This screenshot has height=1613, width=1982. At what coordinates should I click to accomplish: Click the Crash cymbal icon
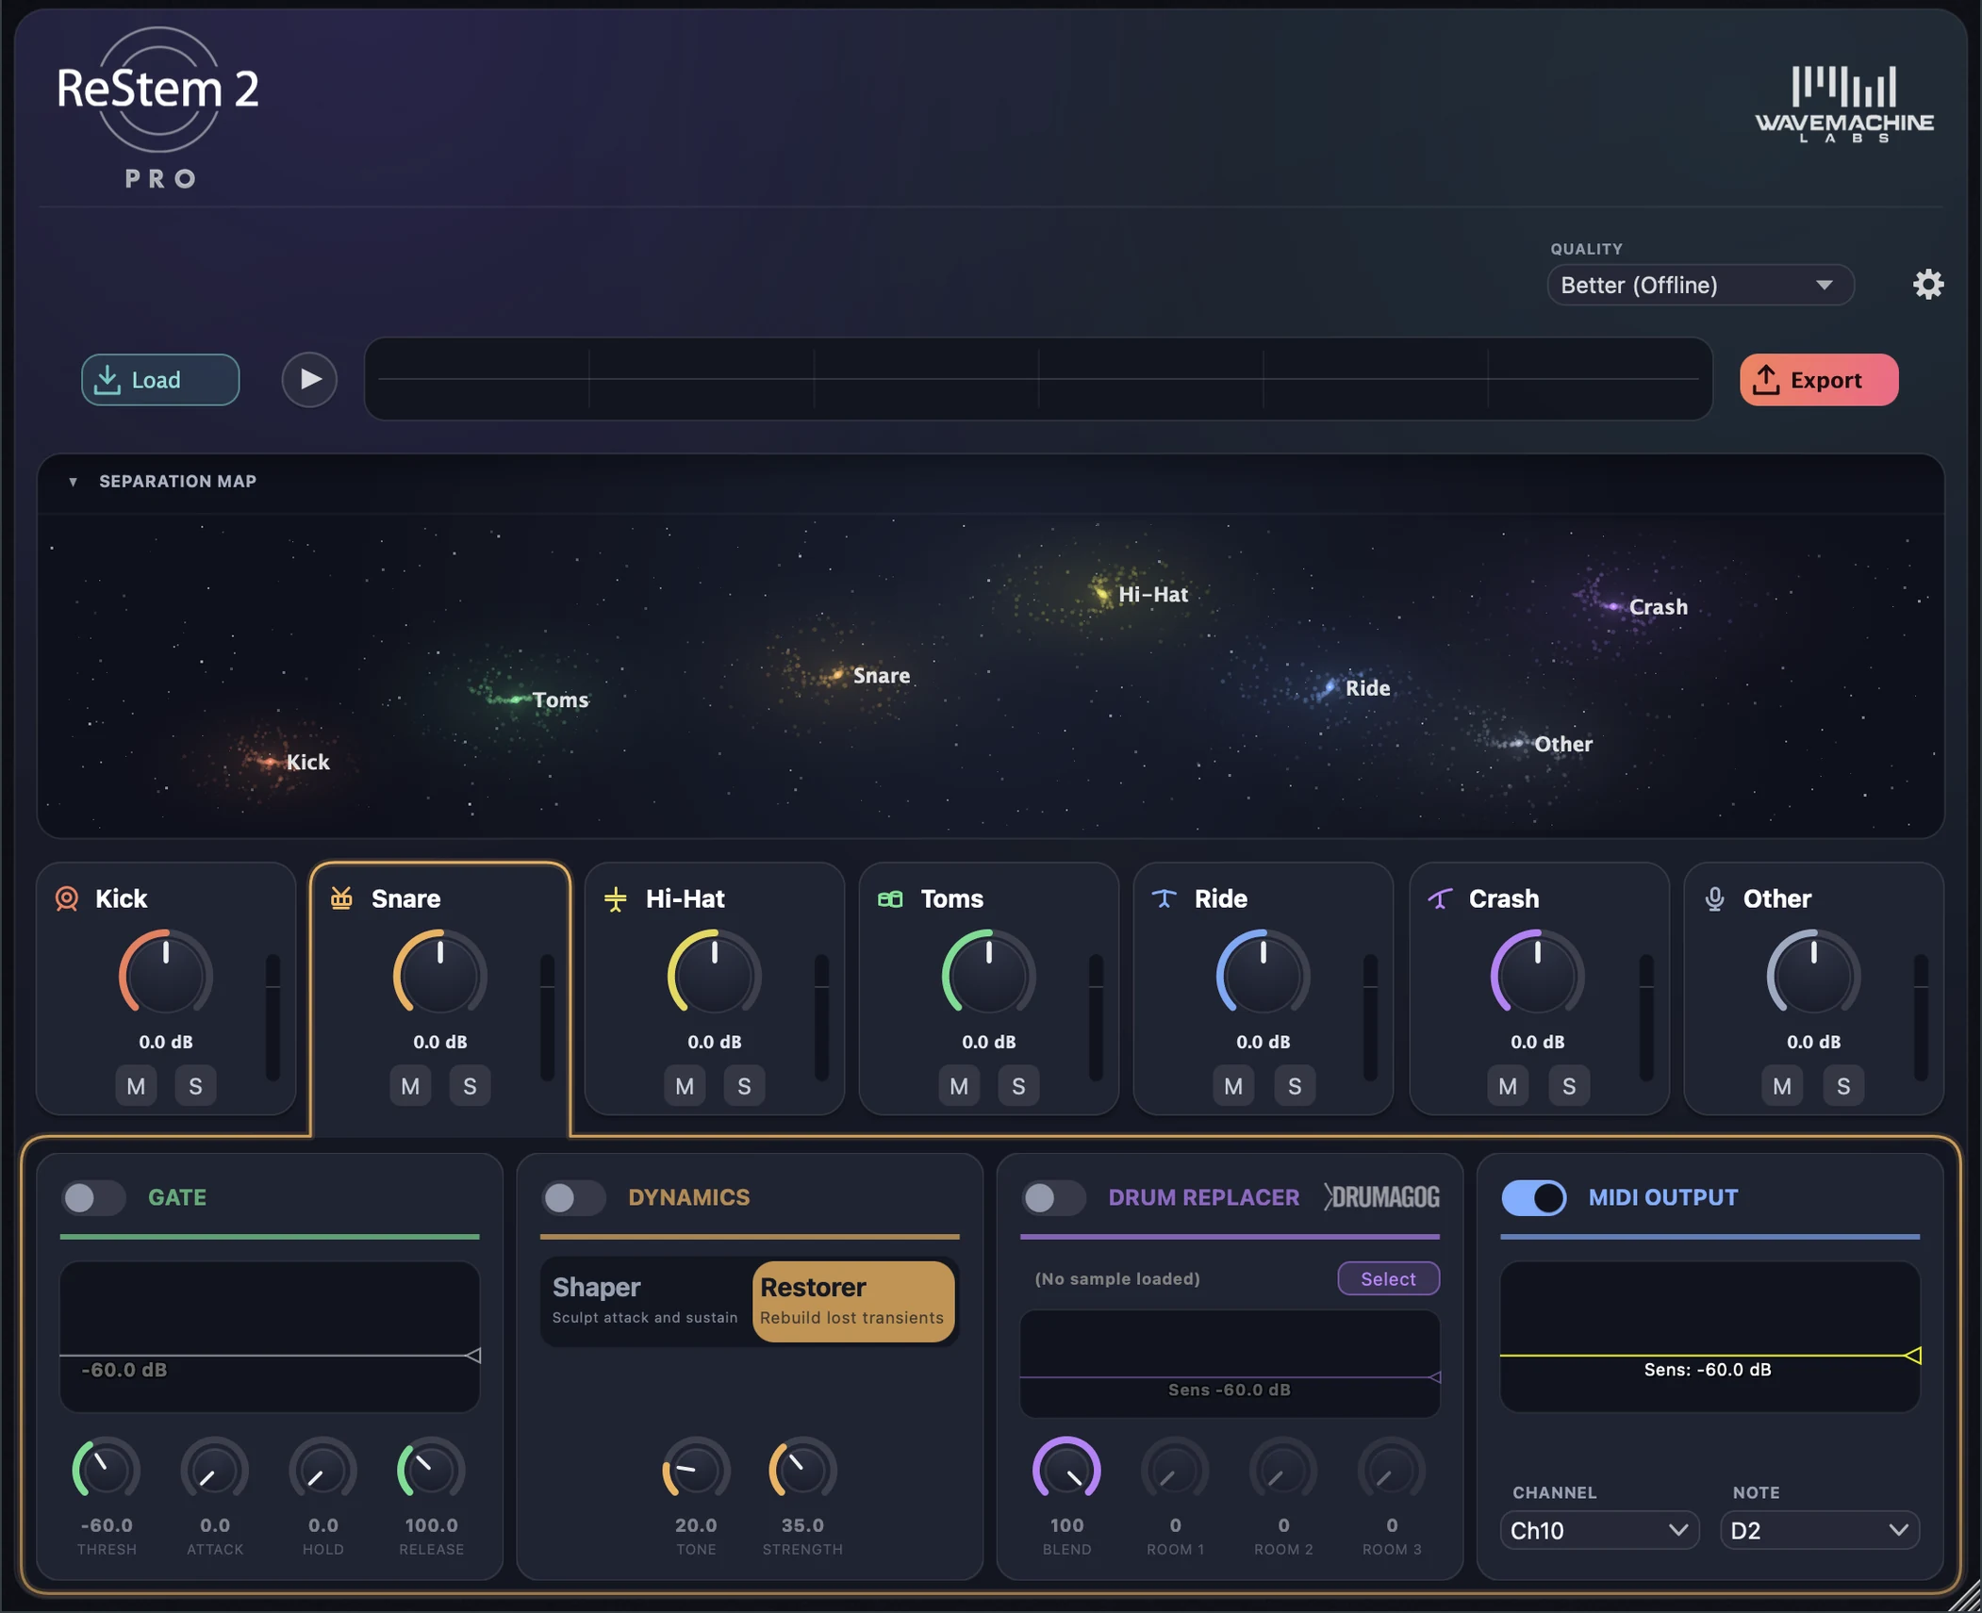tap(1440, 898)
